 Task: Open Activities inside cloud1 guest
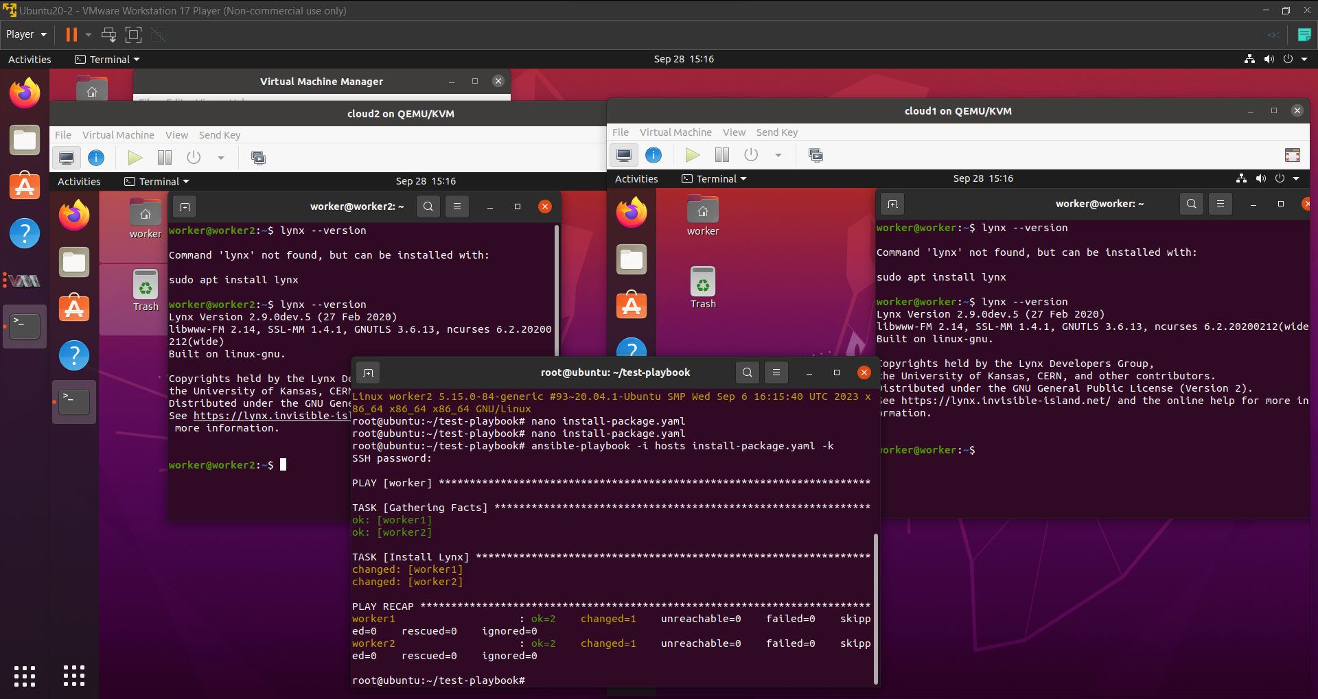click(x=636, y=179)
